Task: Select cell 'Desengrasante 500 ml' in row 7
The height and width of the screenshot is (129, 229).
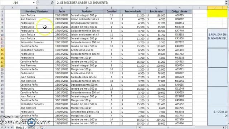Action: tap(87, 23)
